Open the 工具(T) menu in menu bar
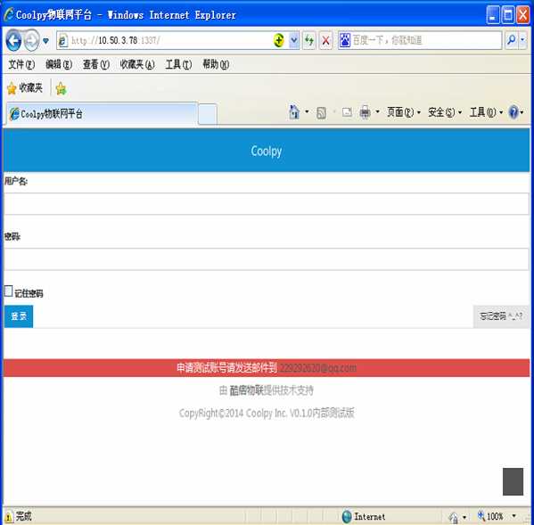This screenshot has height=525, width=534. (x=178, y=64)
